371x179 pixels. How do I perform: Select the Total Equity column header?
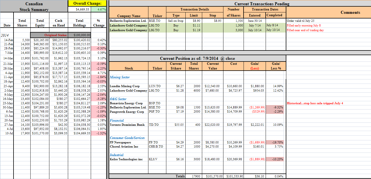click(40, 23)
